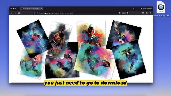
Task: Select the Smoke Photoshop Action Pack tab
Action: [32, 9]
